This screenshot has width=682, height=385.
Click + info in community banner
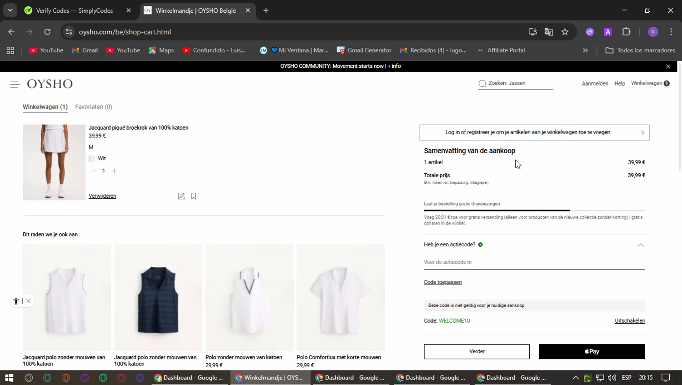[x=394, y=66]
